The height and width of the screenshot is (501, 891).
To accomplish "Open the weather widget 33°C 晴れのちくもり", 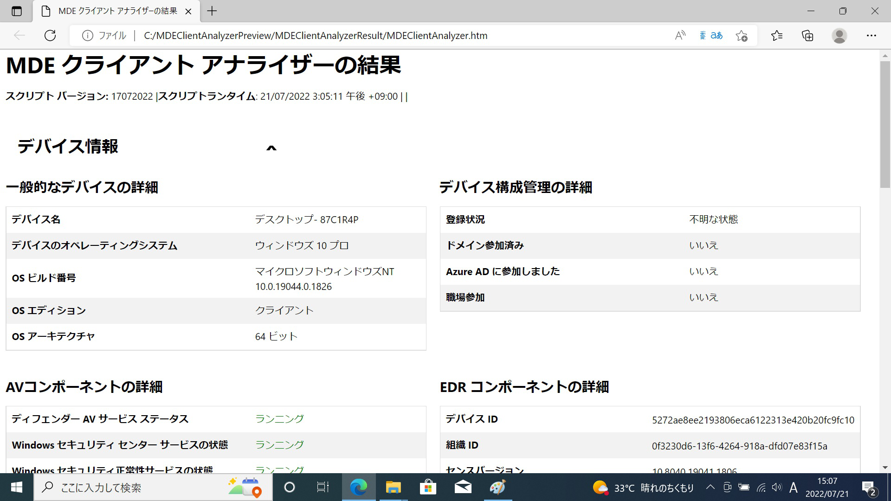I will (x=643, y=488).
